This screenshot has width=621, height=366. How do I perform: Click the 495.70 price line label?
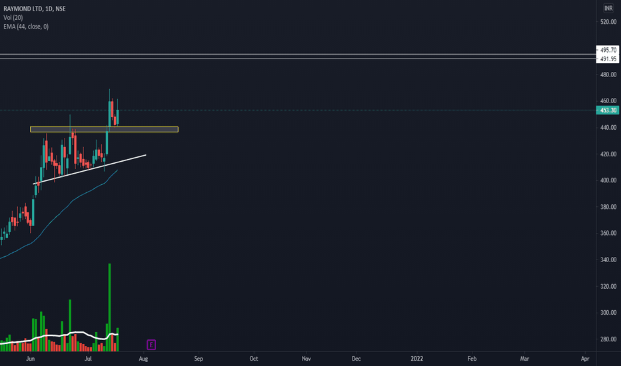point(608,50)
